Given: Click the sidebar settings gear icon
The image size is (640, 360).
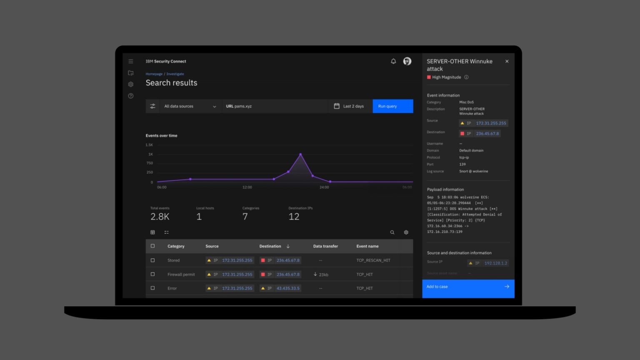Looking at the screenshot, I should tap(131, 84).
